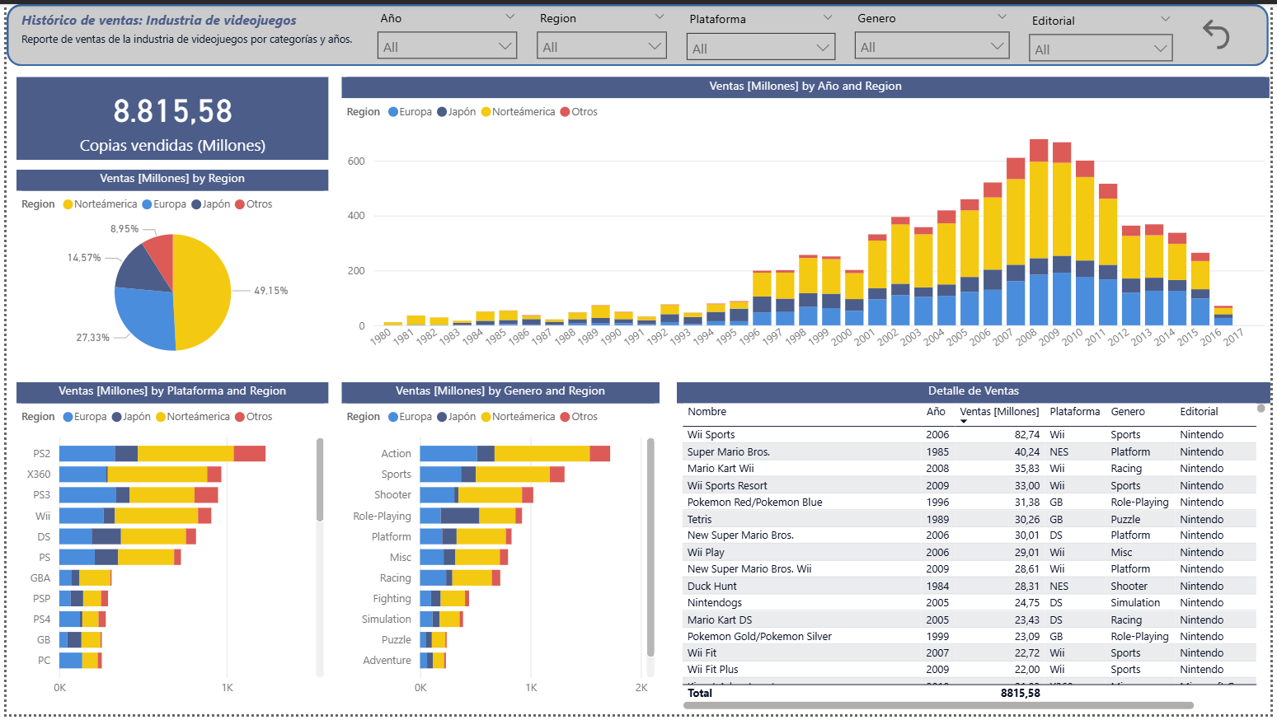Click the reset filters back arrow icon
The image size is (1277, 720).
(x=1216, y=35)
